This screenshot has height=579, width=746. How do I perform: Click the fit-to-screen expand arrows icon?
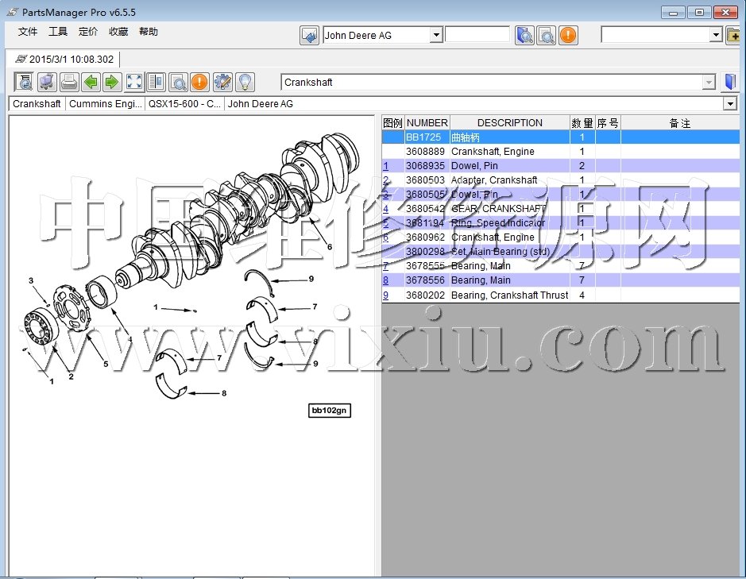tap(134, 82)
